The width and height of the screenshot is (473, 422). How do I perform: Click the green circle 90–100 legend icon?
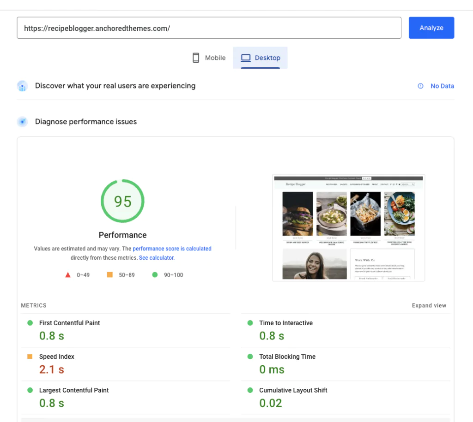coord(155,275)
